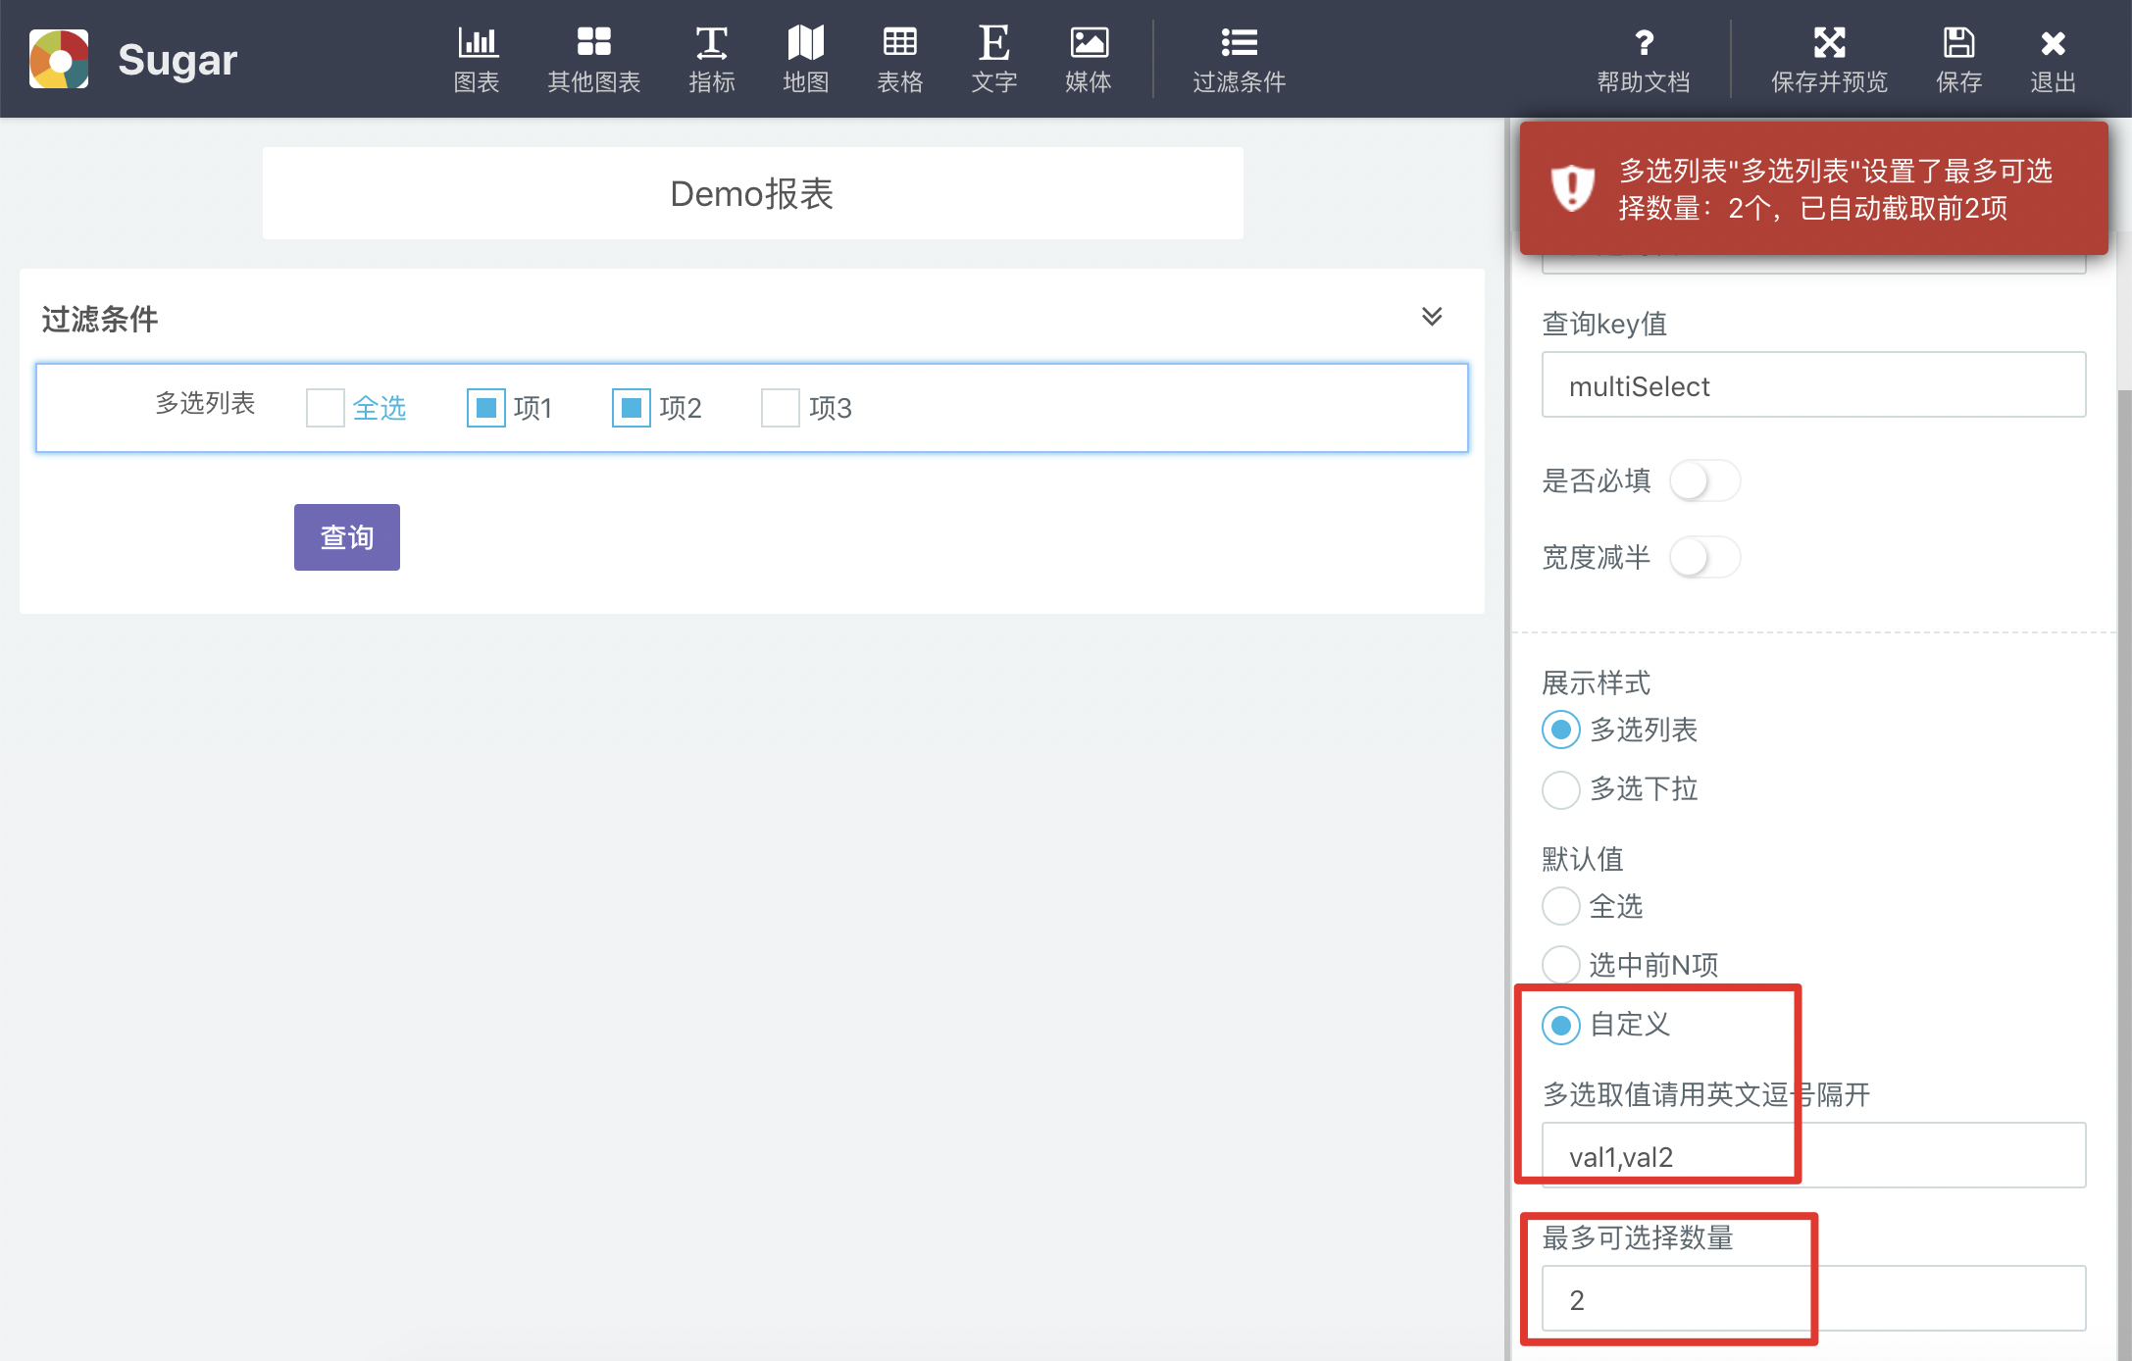Uncheck the 项1 checkbox

(486, 408)
